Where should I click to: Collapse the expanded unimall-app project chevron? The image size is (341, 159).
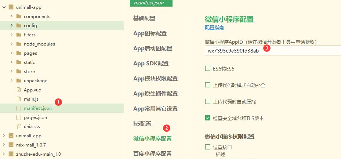[x=4, y=7]
